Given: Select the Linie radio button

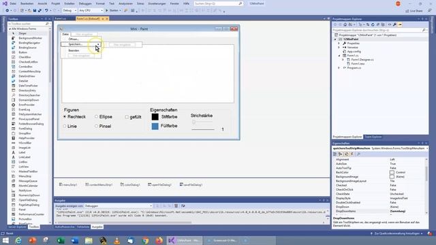Looking at the screenshot, I should tap(69, 126).
